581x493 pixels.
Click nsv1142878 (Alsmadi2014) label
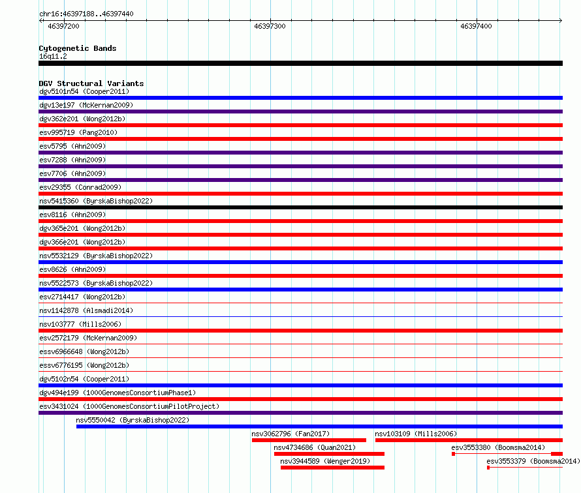click(x=86, y=310)
